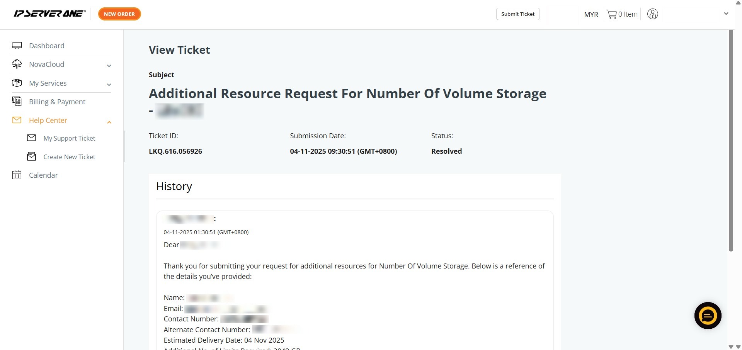Click the page vertical scrollbar thumb
Viewport: 742px width, 350px height.
coord(730,139)
